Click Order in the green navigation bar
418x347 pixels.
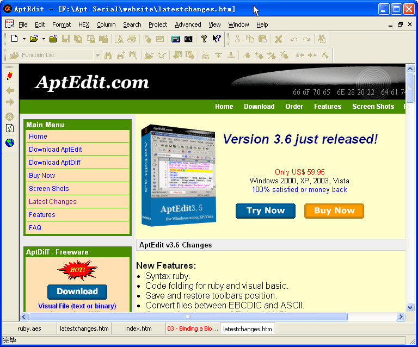tap(294, 107)
